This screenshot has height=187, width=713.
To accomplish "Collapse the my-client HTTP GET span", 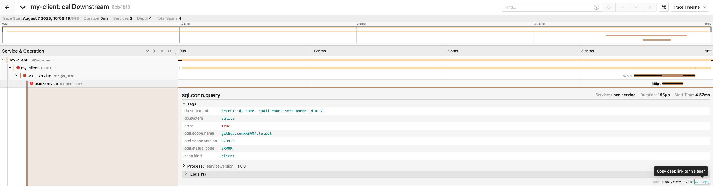I will pos(10,68).
